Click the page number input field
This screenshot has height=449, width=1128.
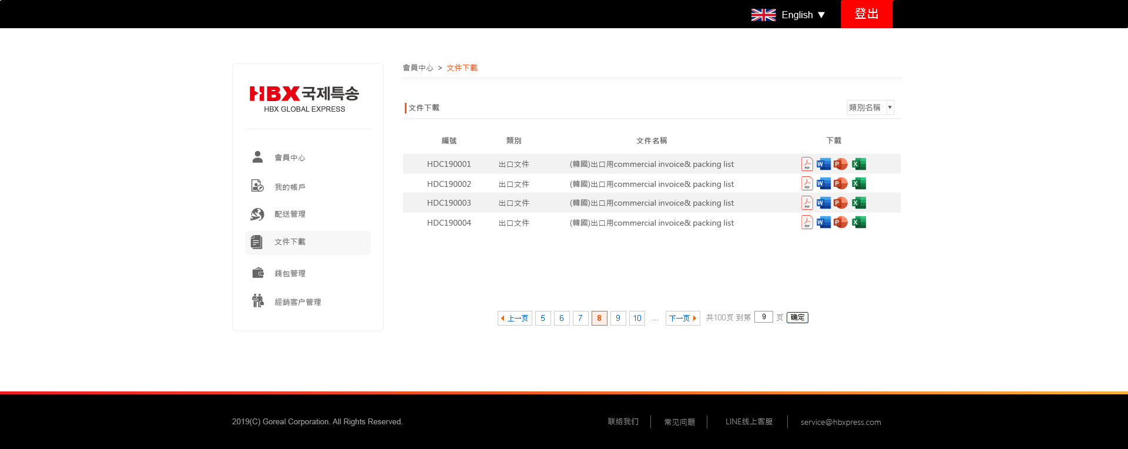coord(763,317)
